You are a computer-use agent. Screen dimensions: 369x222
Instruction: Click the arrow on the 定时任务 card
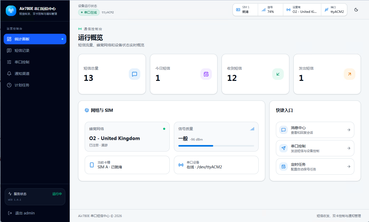point(349,167)
